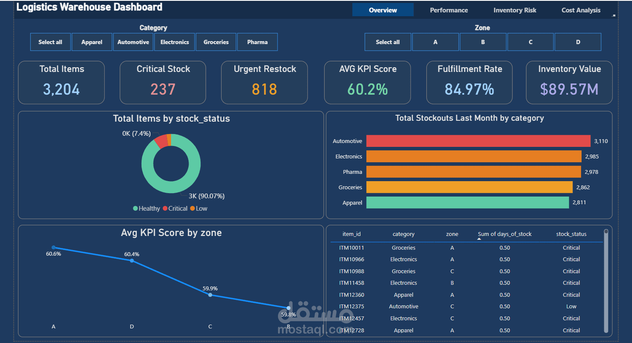Open the Overview tab

click(383, 10)
